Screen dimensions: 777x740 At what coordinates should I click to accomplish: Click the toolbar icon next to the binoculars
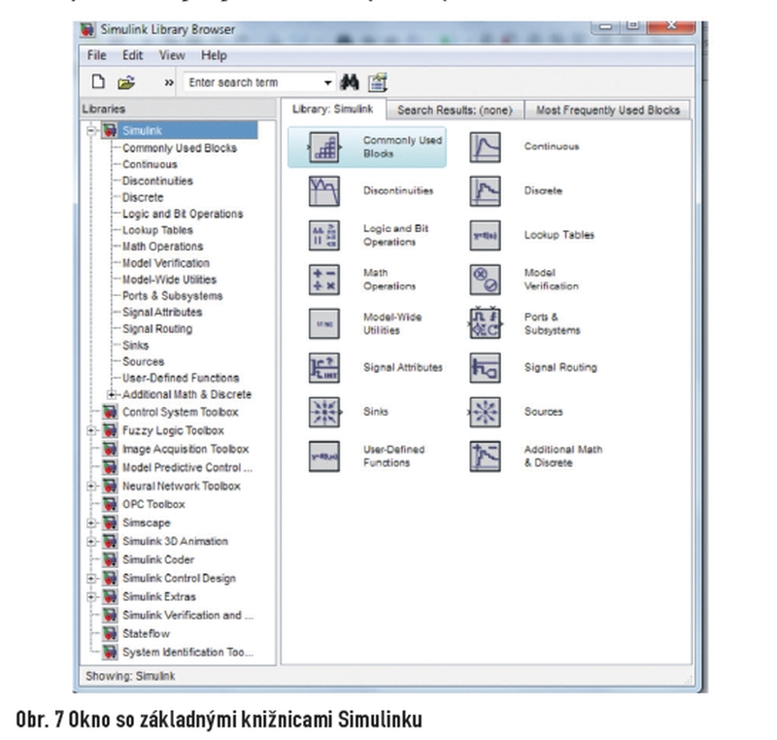[378, 83]
